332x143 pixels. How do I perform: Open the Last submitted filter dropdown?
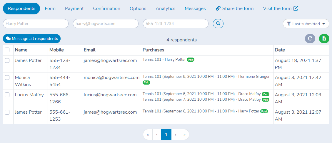(306, 24)
